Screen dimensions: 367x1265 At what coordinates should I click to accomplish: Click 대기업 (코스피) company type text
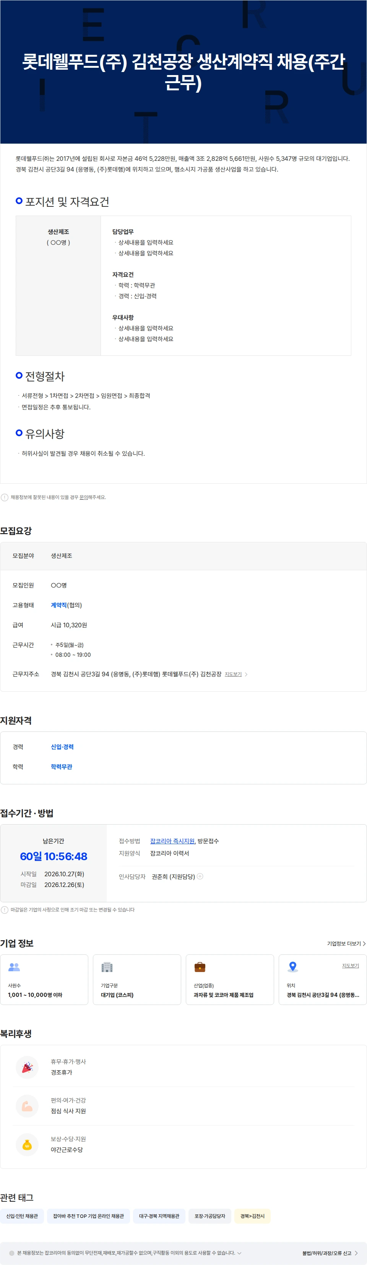pyautogui.click(x=117, y=995)
